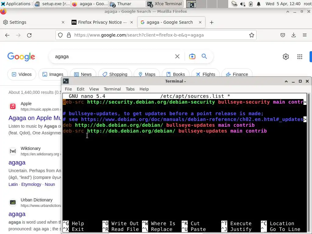Open the Firefox downloads panel
This screenshot has width=312, height=234.
pyautogui.click(x=293, y=35)
